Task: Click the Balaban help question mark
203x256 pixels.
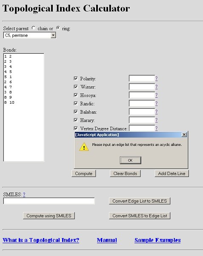Action: (156, 112)
